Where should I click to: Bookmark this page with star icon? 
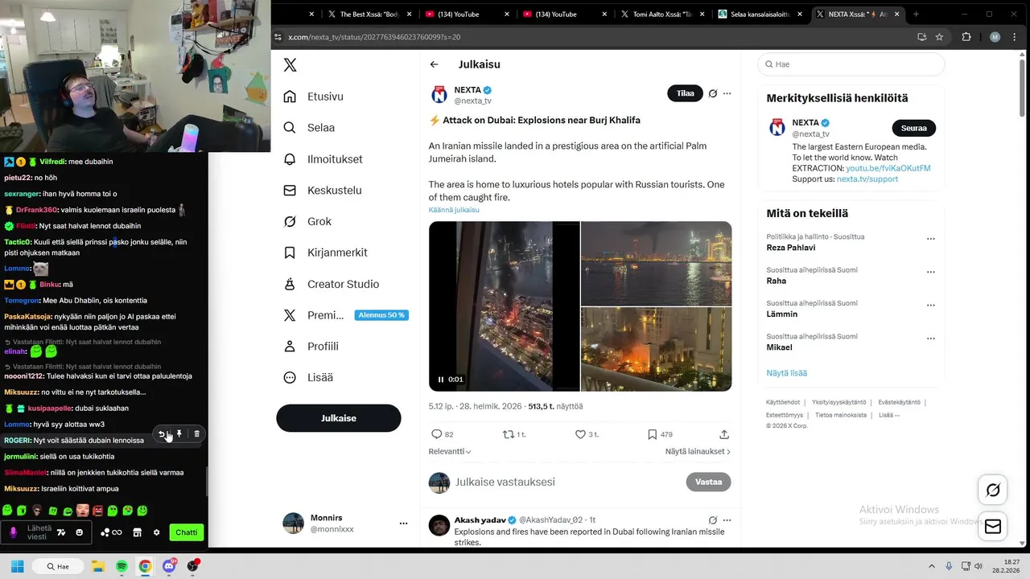click(939, 37)
